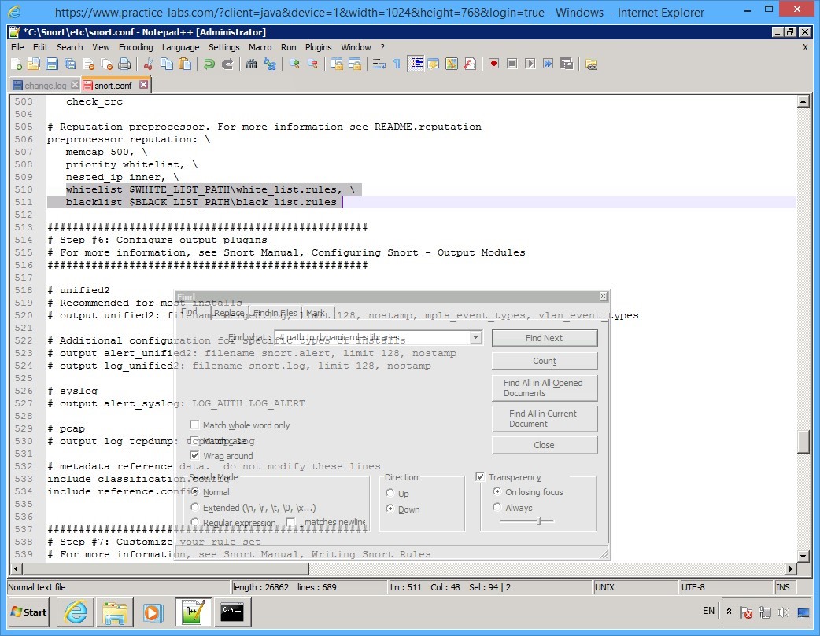Click the Undo arrow icon
The width and height of the screenshot is (820, 636).
coord(209,64)
